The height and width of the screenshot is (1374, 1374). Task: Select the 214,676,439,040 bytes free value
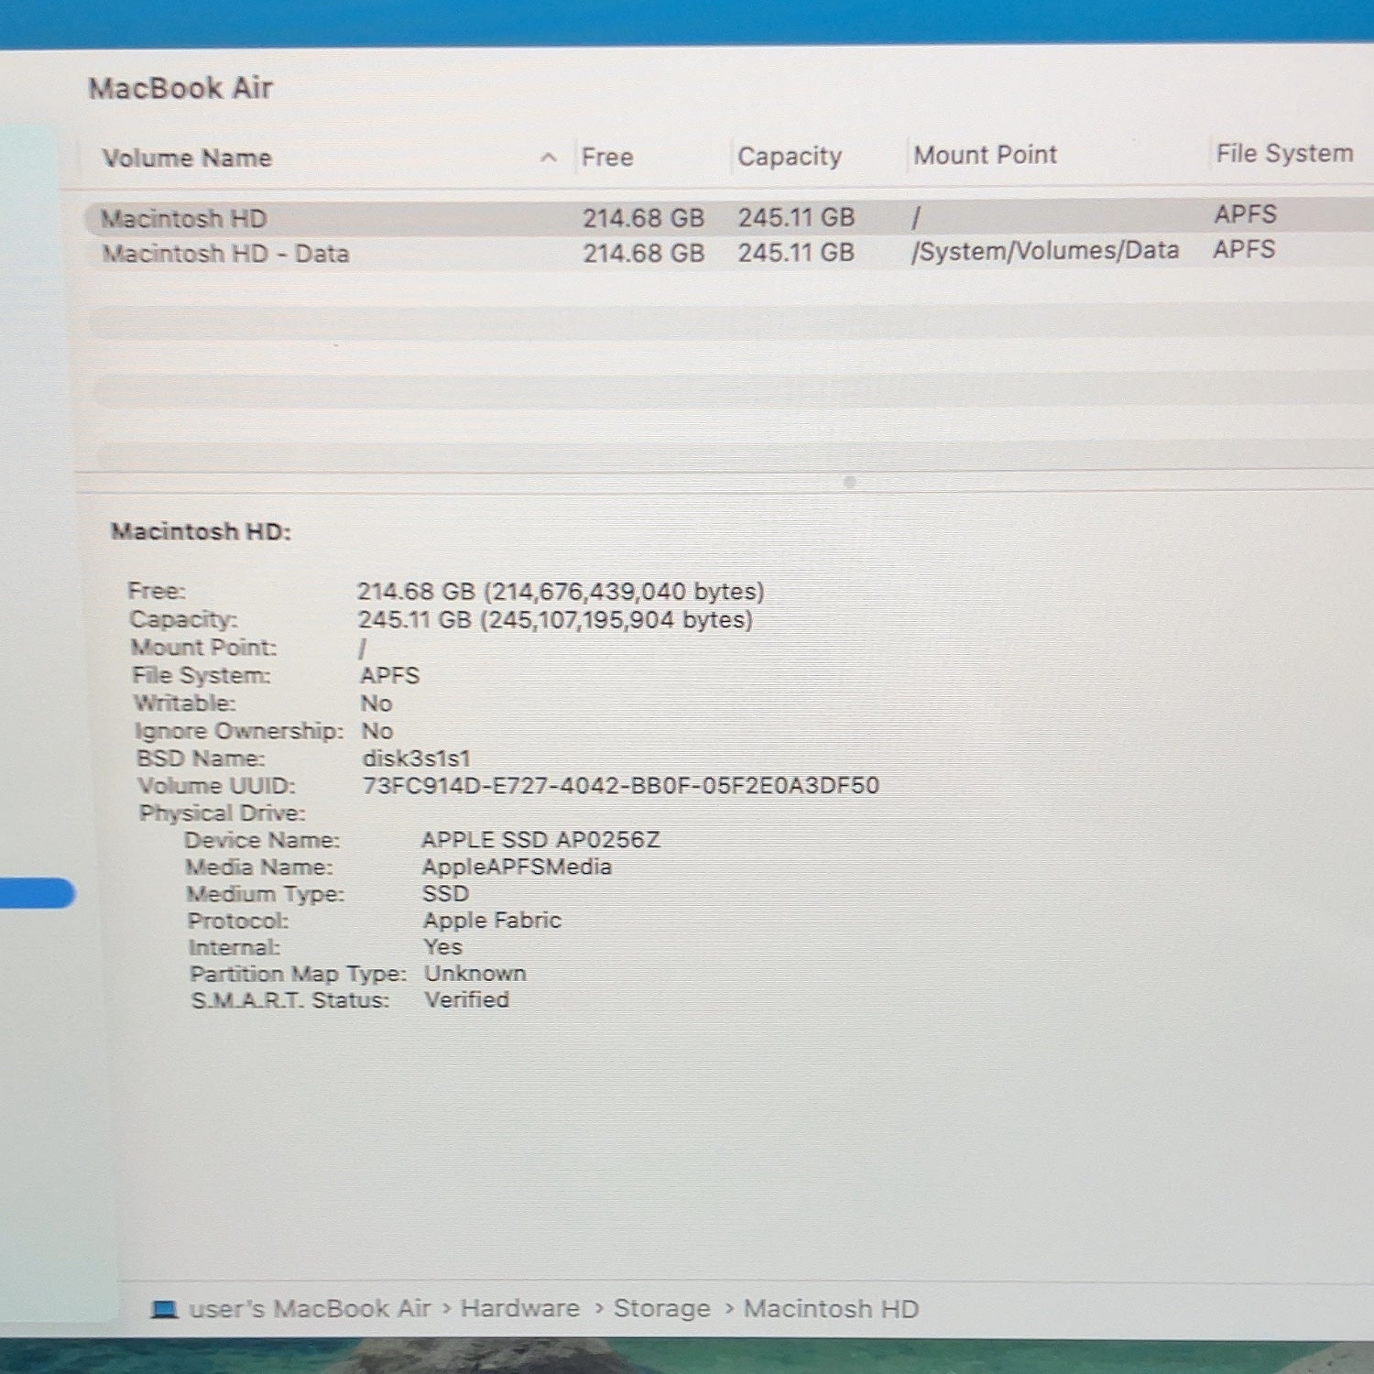pyautogui.click(x=625, y=592)
